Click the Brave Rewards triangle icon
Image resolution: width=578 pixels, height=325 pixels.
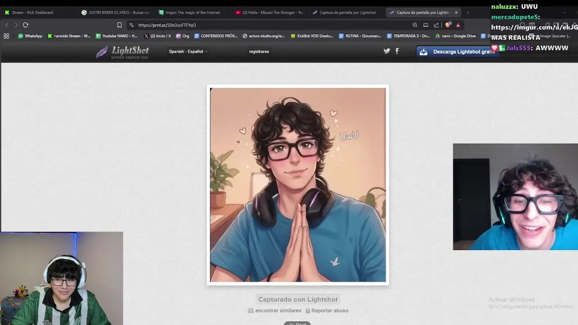pyautogui.click(x=458, y=25)
